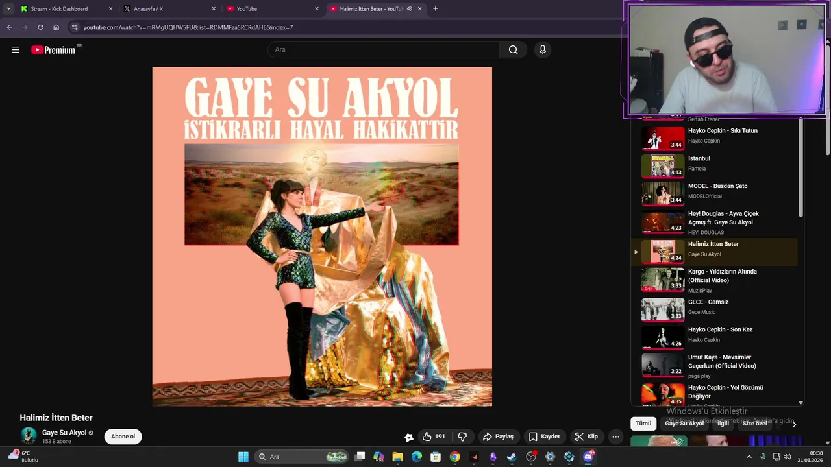Select the Size özel filter chip
The height and width of the screenshot is (467, 831).
point(755,424)
